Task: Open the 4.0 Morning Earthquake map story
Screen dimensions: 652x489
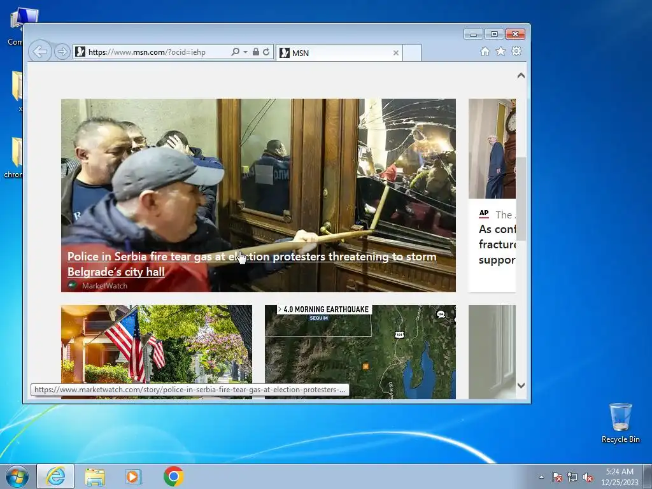Action: tap(360, 351)
